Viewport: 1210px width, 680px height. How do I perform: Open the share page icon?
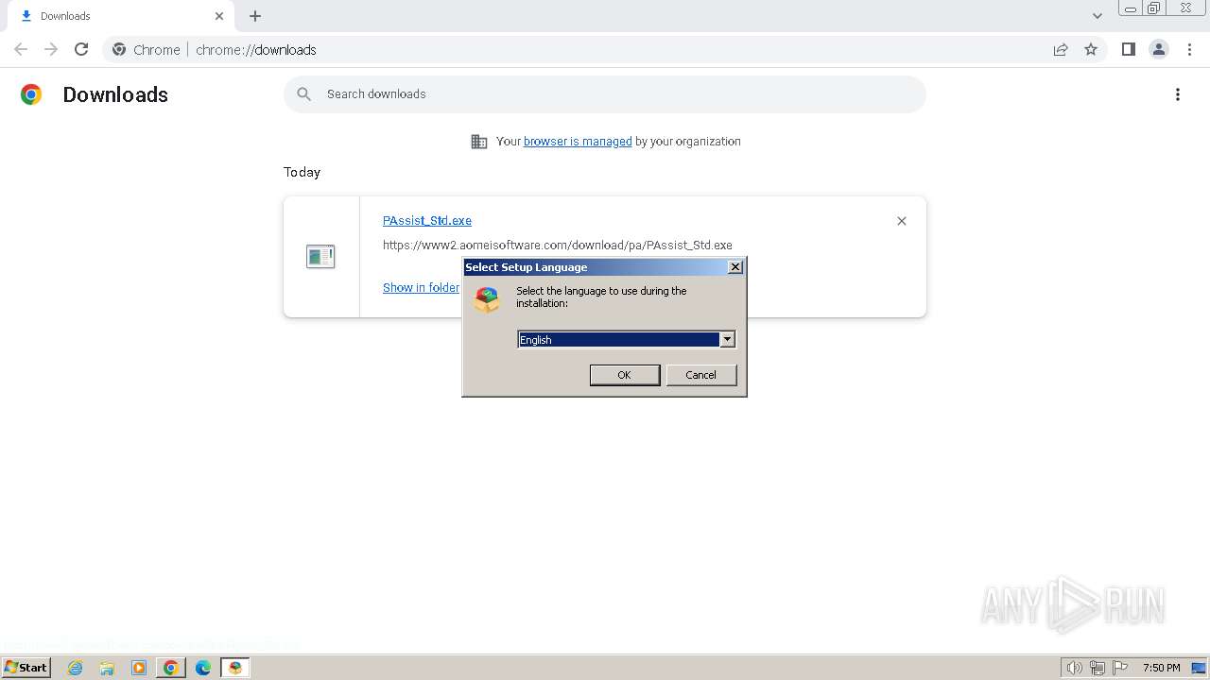[1061, 49]
